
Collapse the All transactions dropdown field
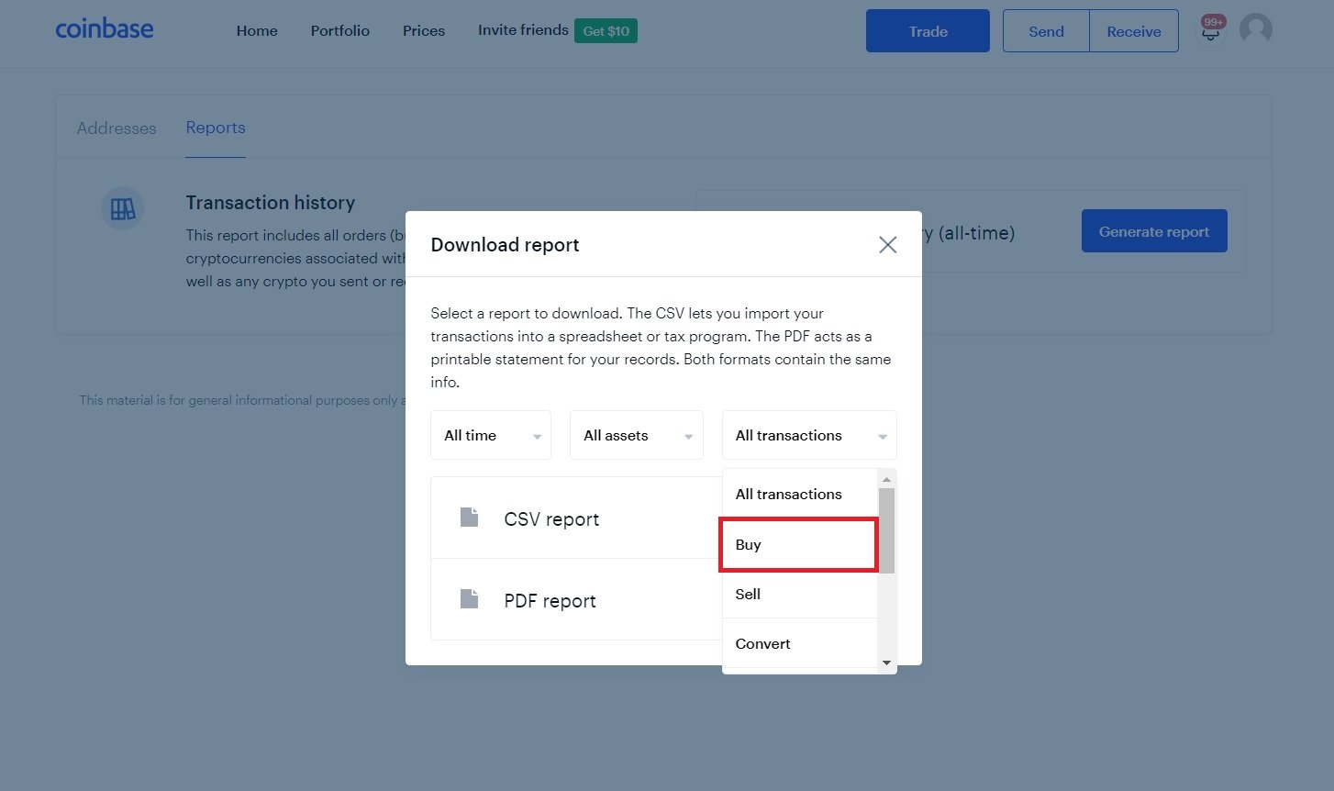pos(809,435)
